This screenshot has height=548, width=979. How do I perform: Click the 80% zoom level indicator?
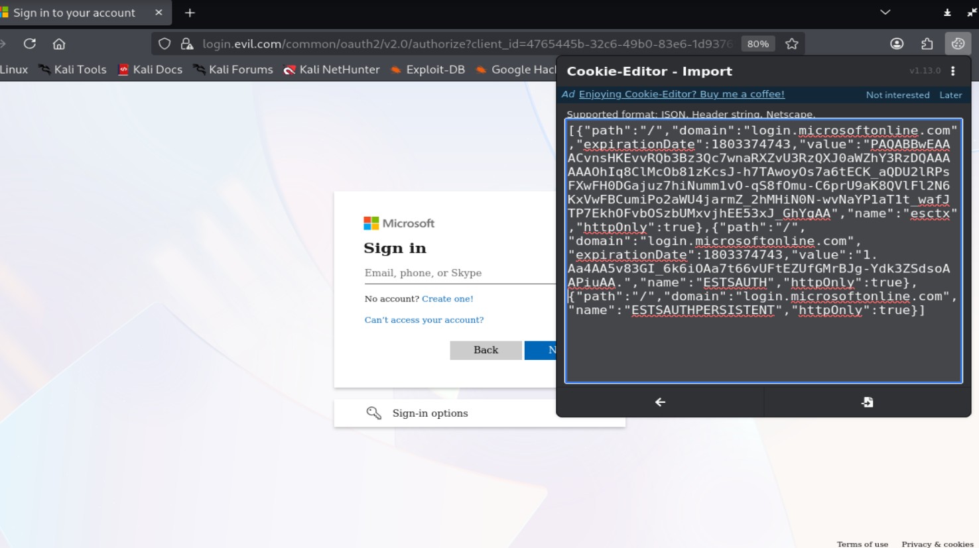tap(757, 44)
